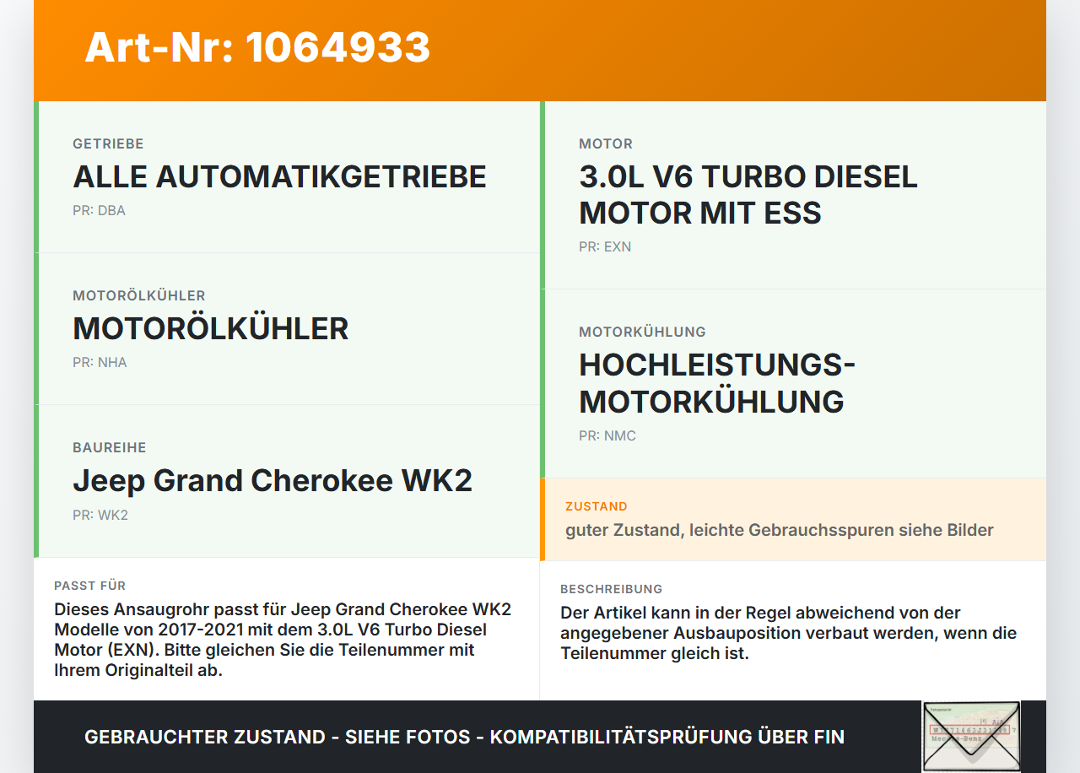Click the MOTORKÜHLUNG label
1080x773 pixels.
click(x=642, y=332)
